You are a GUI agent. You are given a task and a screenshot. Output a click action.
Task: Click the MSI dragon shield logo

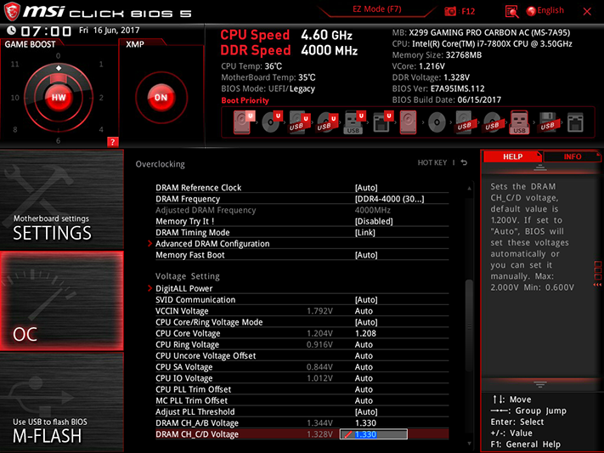(12, 12)
